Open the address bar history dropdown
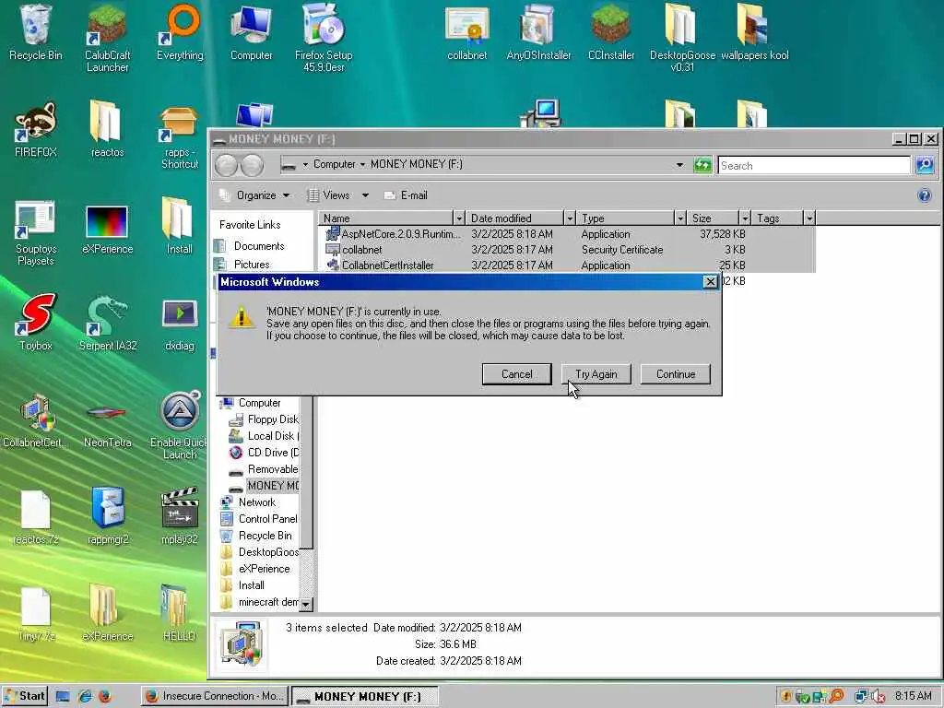 (679, 164)
